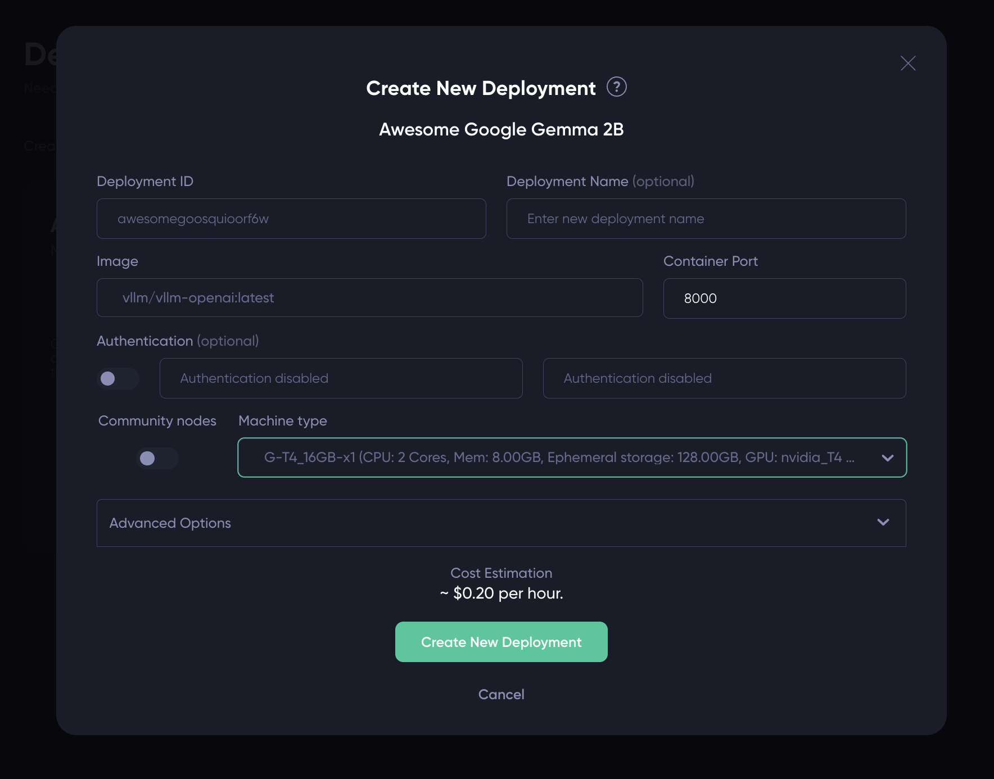Click the Machine type label
Viewport: 994px width, 779px height.
tap(282, 420)
